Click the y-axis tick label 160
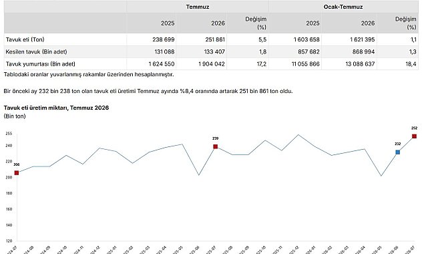The height and width of the screenshot is (254, 428). coord(9,209)
